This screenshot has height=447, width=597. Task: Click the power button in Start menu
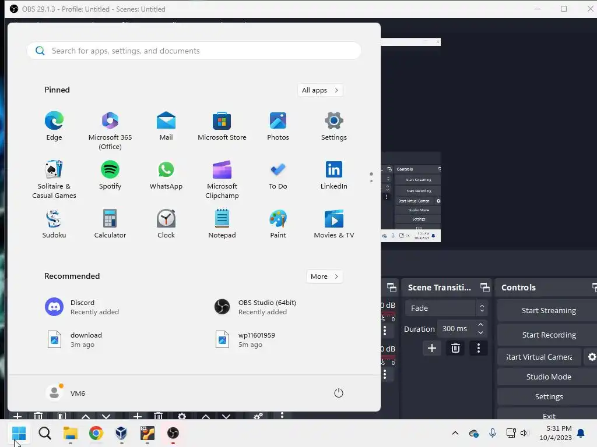tap(339, 393)
